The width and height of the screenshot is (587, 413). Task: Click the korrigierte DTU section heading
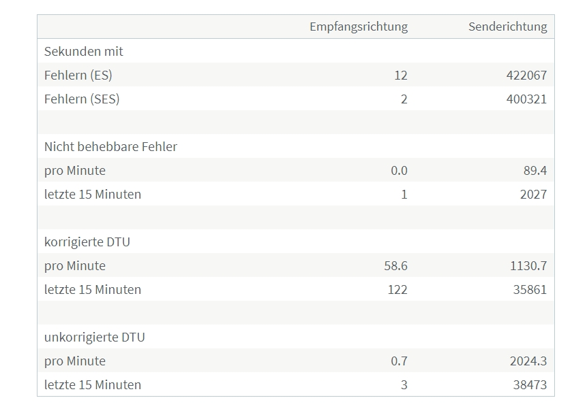tap(87, 242)
